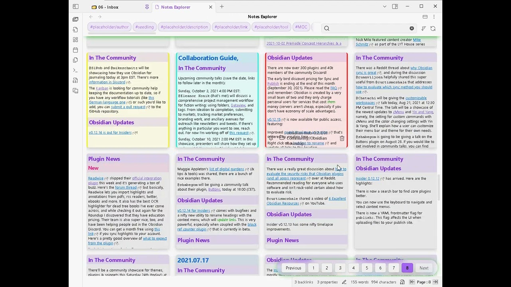
Task: Toggle reading view icon in header
Action: pyautogui.click(x=425, y=17)
